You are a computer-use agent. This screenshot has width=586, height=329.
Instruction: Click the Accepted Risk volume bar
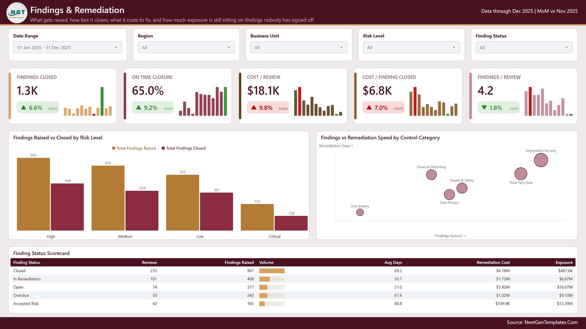(x=272, y=304)
